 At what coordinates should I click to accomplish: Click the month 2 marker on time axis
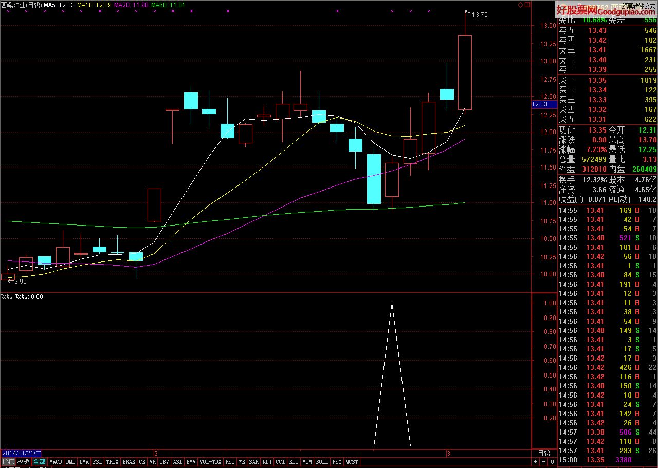(155, 453)
